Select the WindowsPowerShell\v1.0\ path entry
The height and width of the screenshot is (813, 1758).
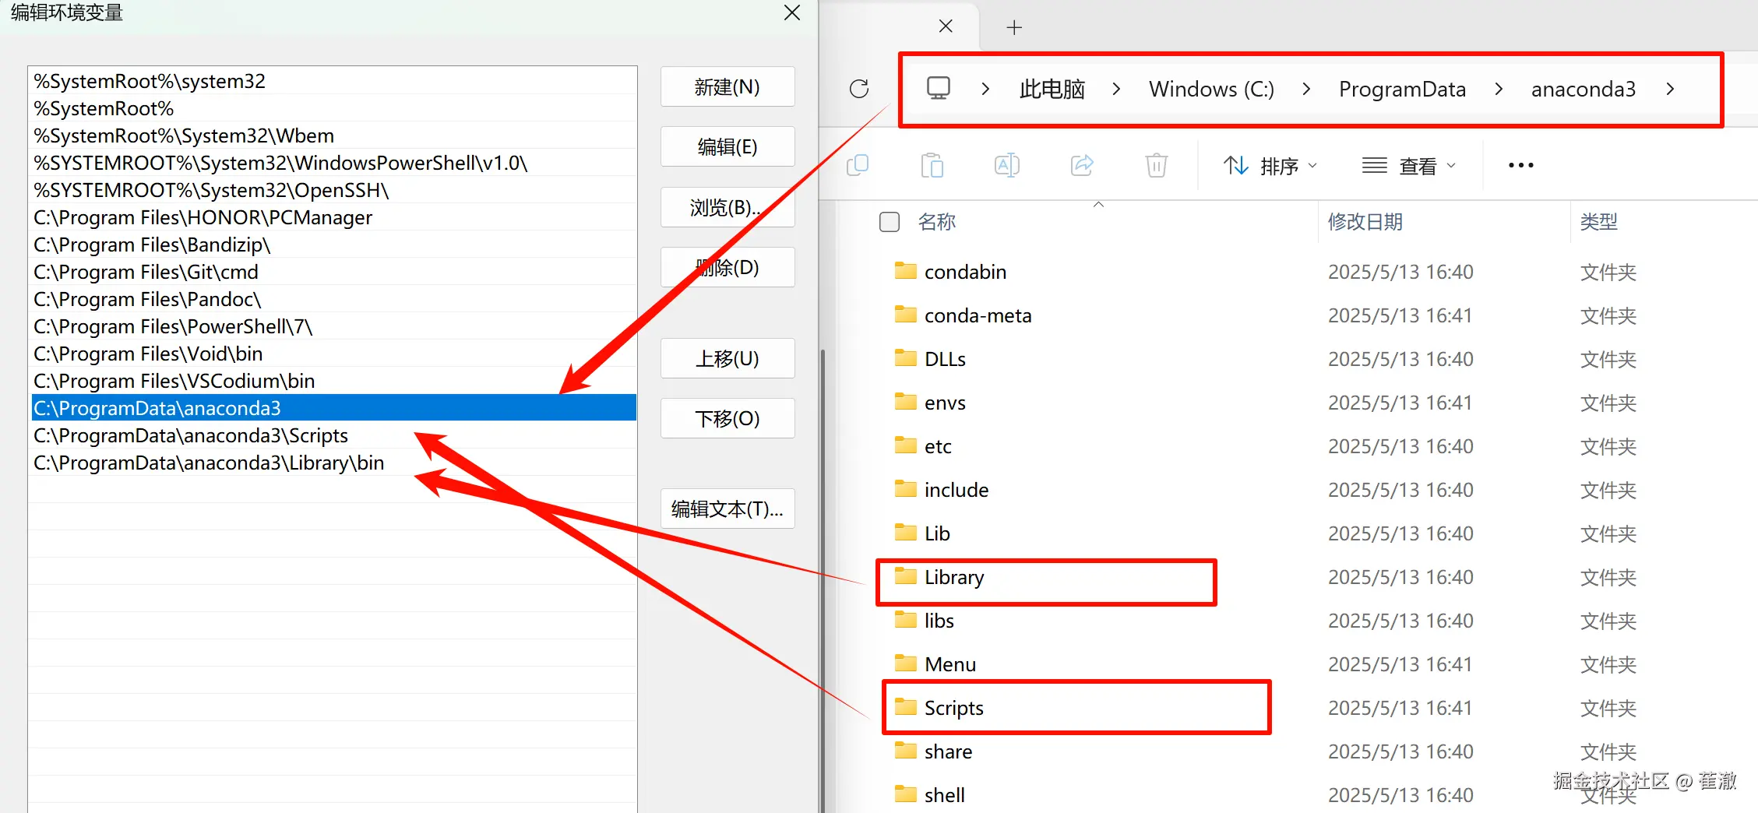click(x=333, y=163)
